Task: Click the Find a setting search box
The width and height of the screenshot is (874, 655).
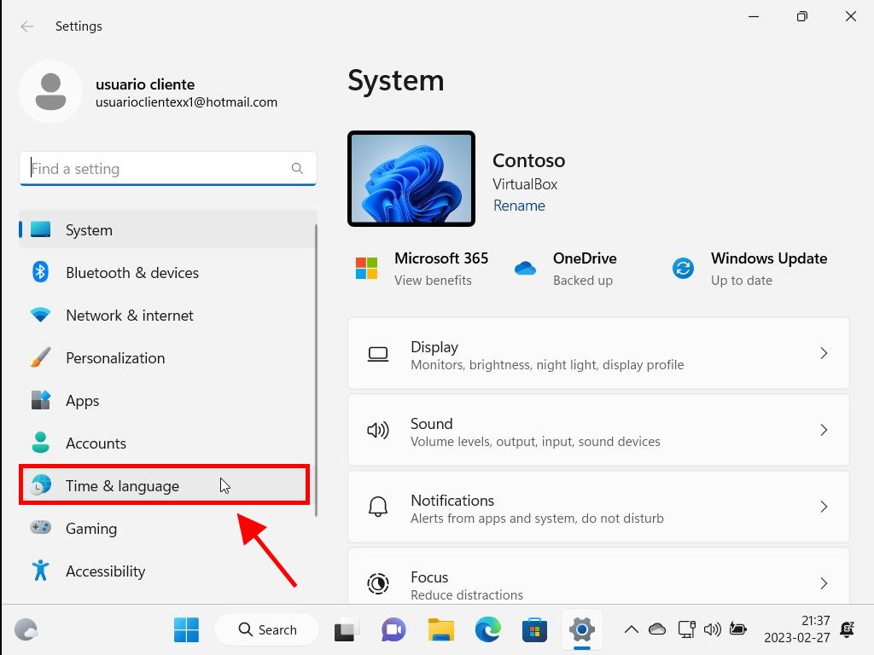Action: coord(159,169)
